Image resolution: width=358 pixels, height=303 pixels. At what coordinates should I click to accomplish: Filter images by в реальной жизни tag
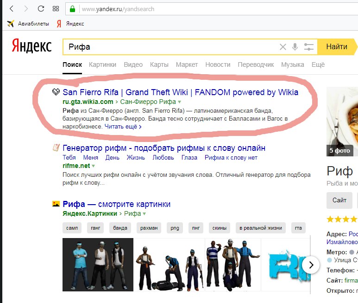click(261, 228)
